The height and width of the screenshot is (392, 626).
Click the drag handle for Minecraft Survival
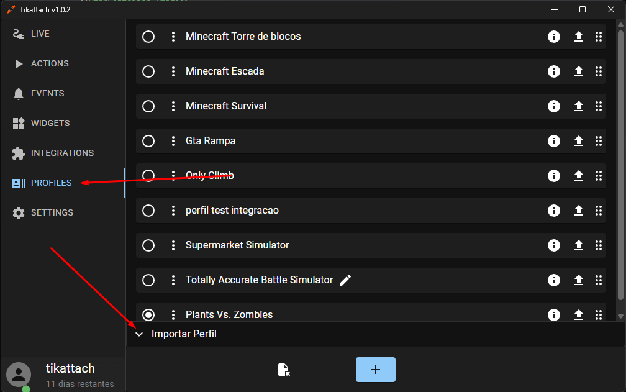[x=599, y=106]
